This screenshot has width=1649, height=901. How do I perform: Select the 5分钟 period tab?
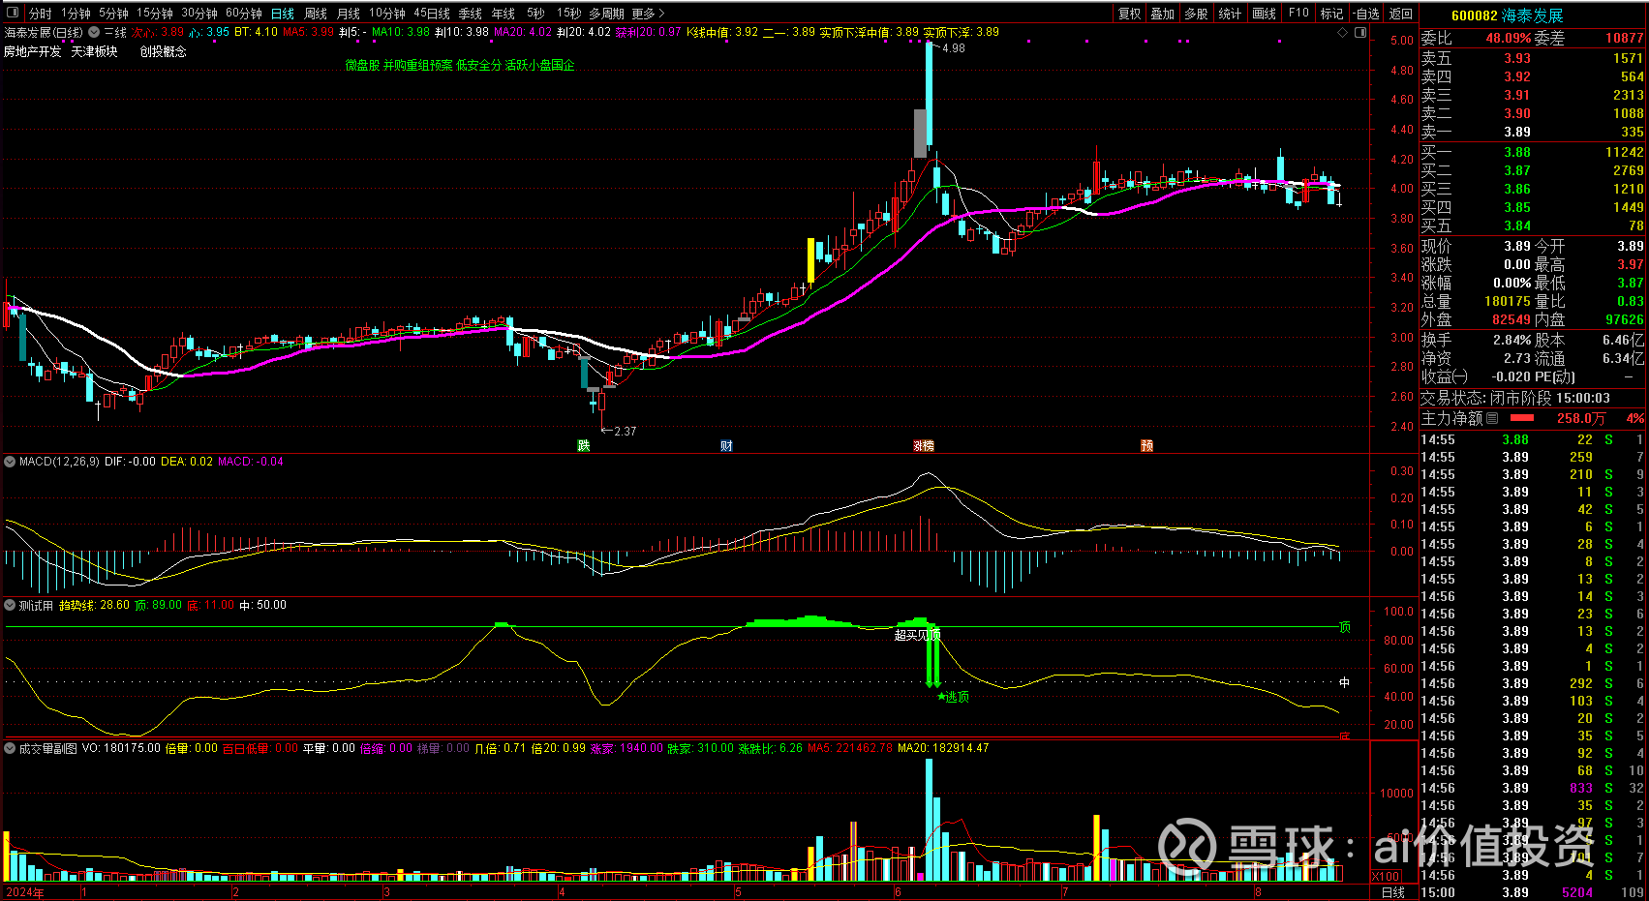pyautogui.click(x=113, y=14)
